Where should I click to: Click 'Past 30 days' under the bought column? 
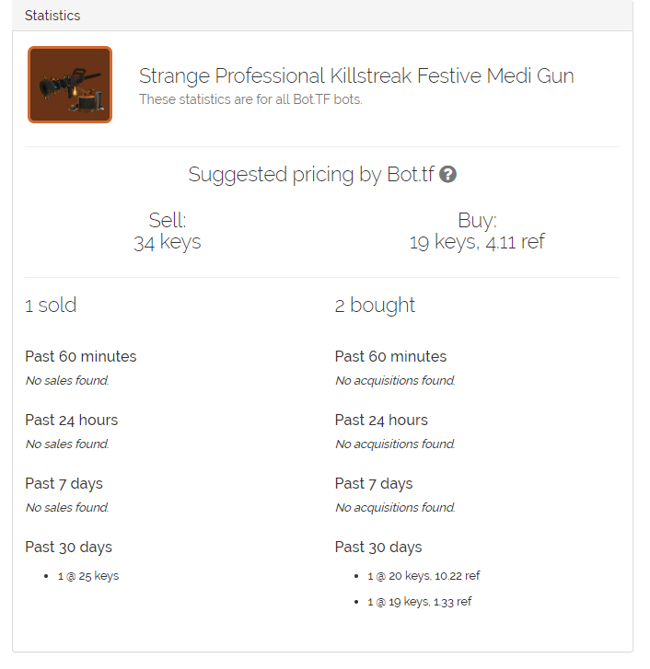(x=378, y=547)
